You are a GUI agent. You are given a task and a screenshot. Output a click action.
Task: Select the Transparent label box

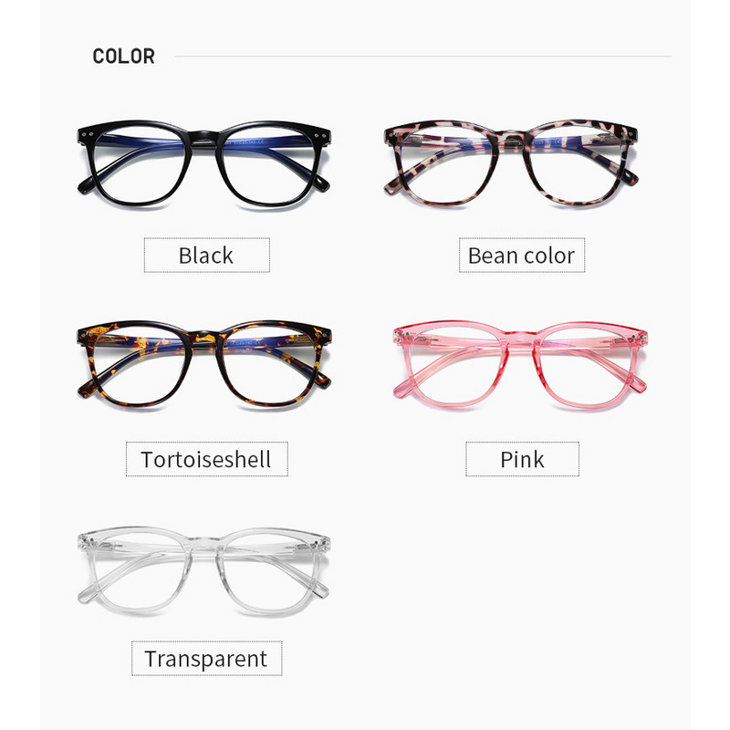coord(207,658)
